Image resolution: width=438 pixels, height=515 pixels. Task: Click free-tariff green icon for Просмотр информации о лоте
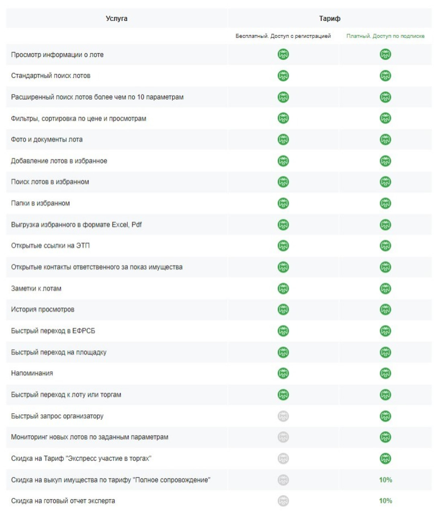coord(283,54)
